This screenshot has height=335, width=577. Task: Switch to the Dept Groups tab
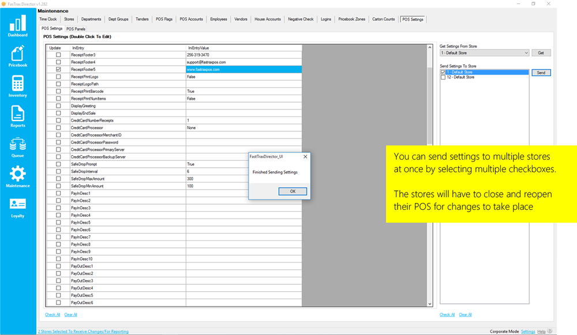pos(118,19)
